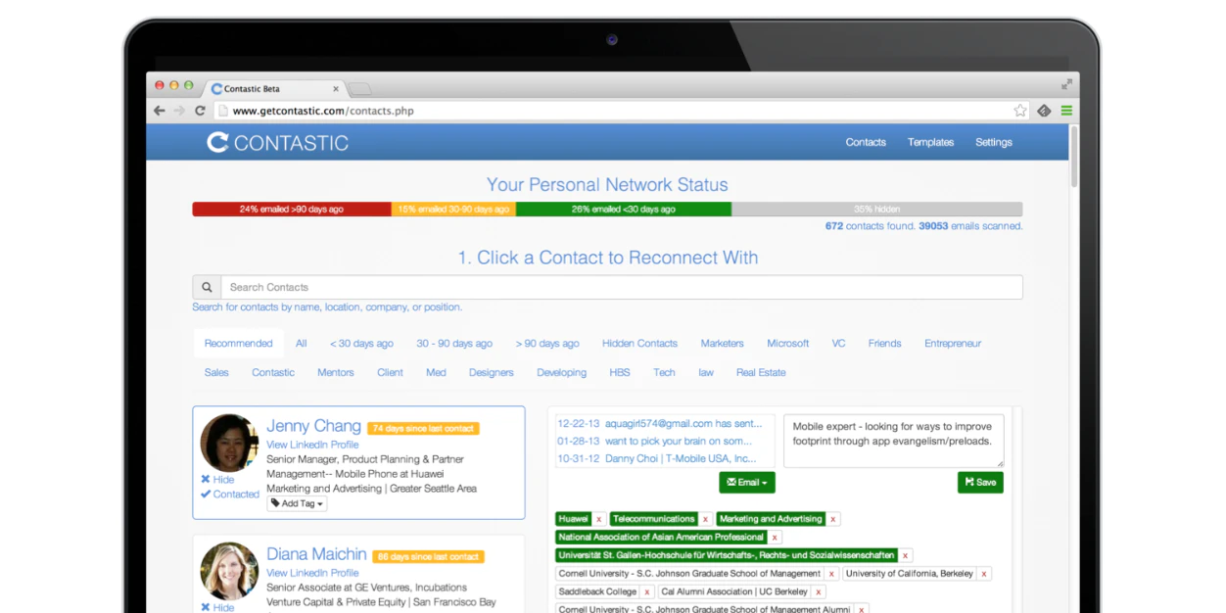Image resolution: width=1226 pixels, height=613 pixels.
Task: Click the search magnifier icon
Action: tap(207, 287)
